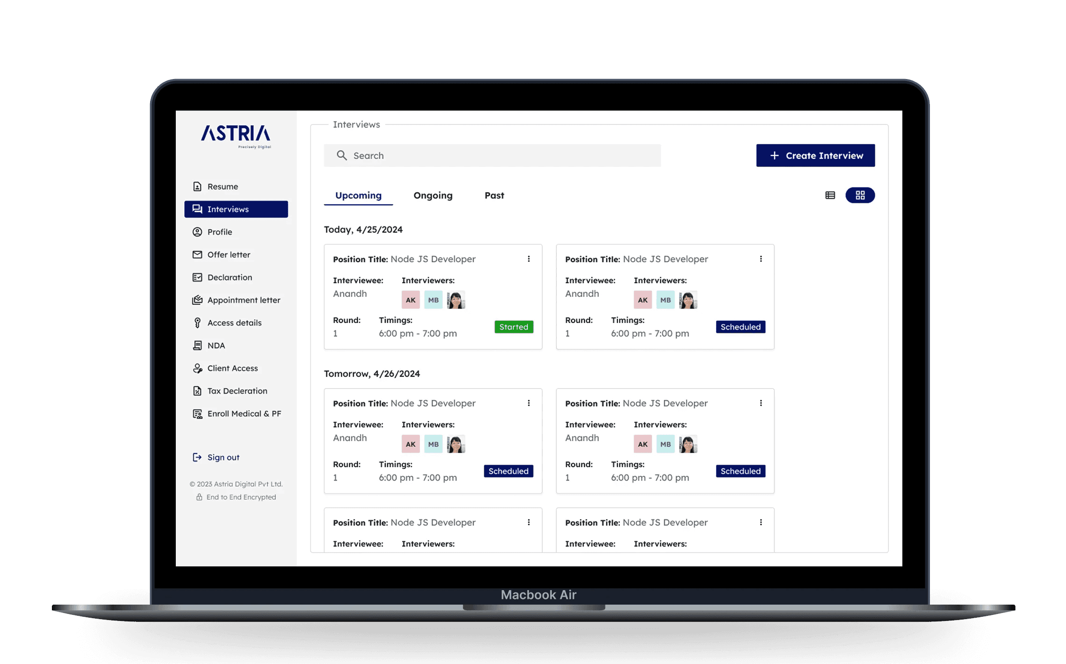The image size is (1066, 664).
Task: Open the Offer letter section
Action: 228,254
